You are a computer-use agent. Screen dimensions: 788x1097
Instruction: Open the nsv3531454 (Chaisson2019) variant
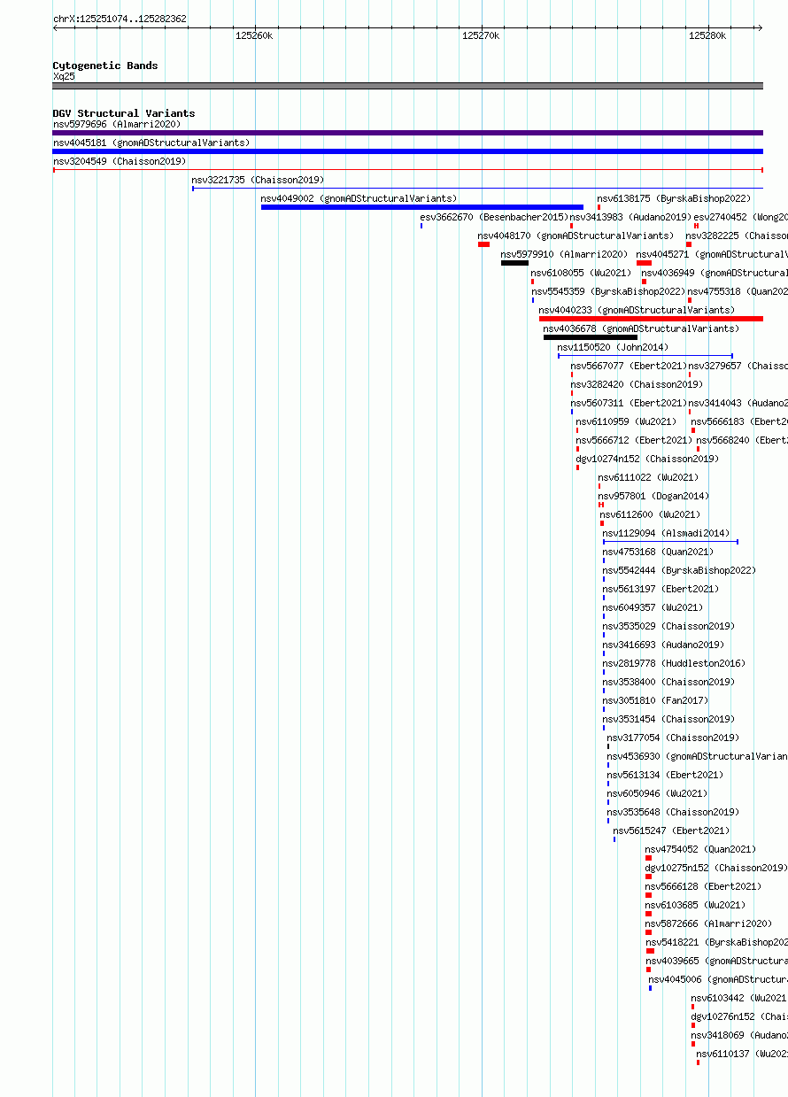tap(669, 719)
